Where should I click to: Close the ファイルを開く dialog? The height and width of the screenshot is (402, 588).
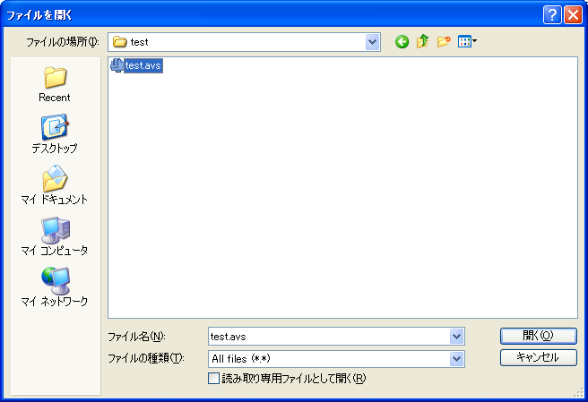coord(573,14)
